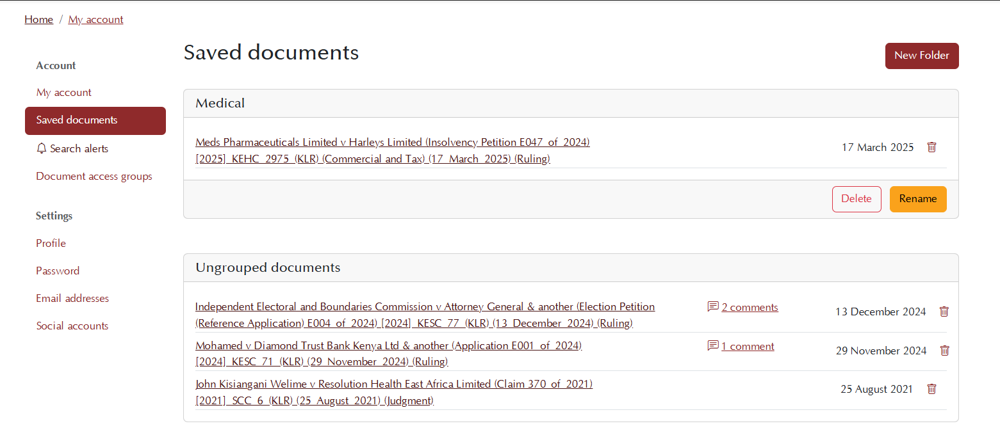Trash the John Kisiangani Welime document
The width and height of the screenshot is (1000, 426).
click(931, 388)
